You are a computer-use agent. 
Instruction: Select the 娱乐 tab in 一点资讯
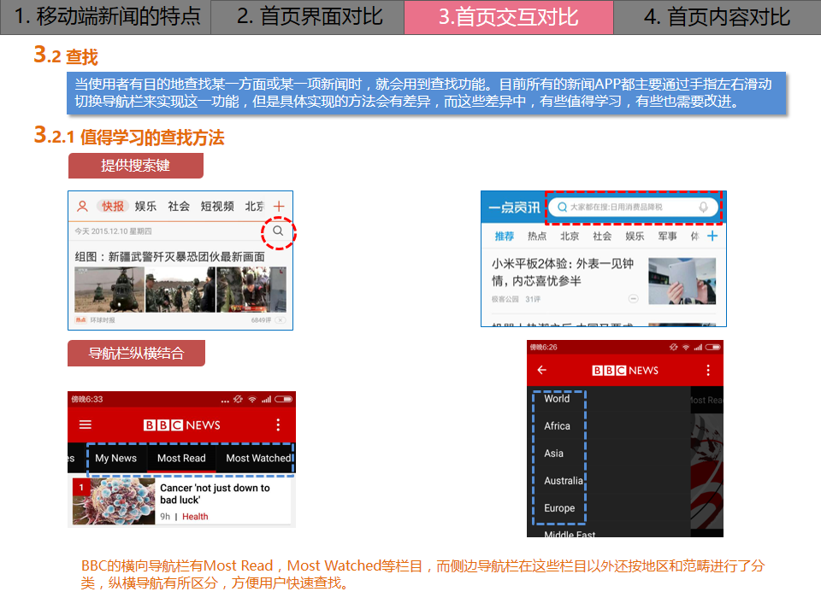pos(635,237)
